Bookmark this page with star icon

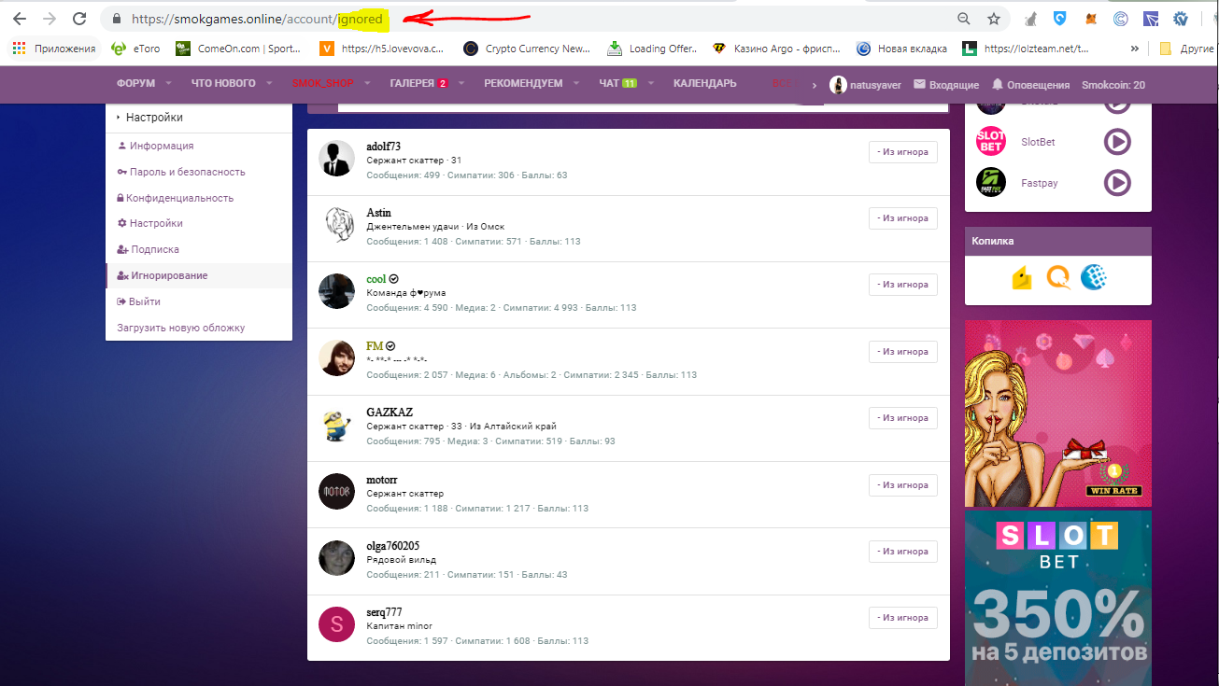pyautogui.click(x=994, y=19)
